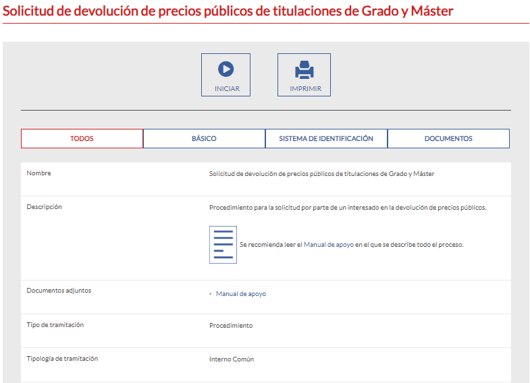
Task: Click the 'Tipo de tramitación' label
Action: (55, 325)
